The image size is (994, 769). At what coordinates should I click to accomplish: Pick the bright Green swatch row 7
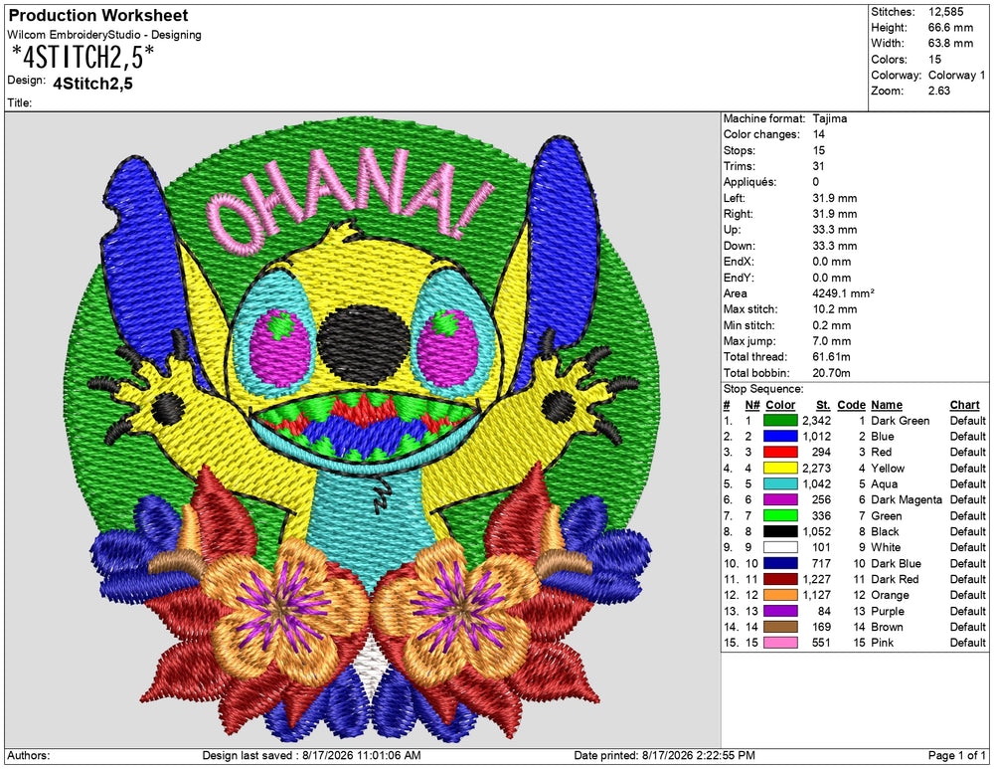click(x=780, y=516)
